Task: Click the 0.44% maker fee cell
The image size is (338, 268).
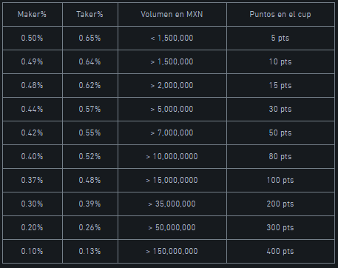Action: 33,109
